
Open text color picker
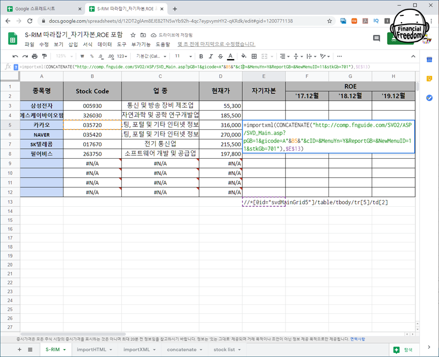pos(230,57)
